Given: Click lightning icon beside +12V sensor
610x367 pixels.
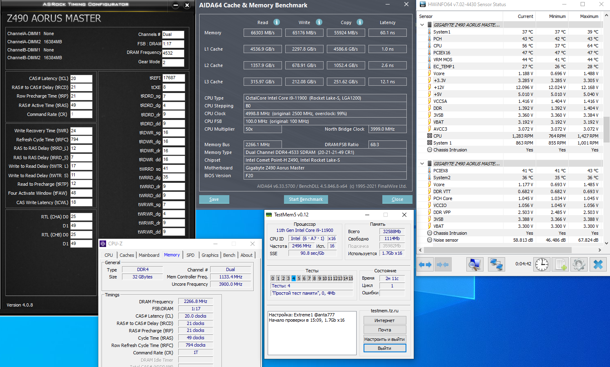Looking at the screenshot, I should 429,87.
